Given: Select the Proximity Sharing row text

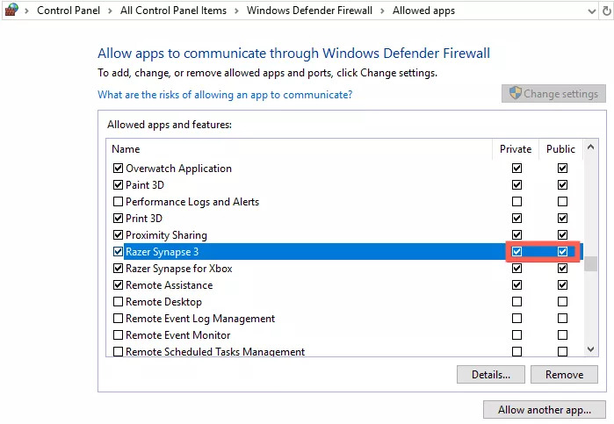Looking at the screenshot, I should coord(166,235).
